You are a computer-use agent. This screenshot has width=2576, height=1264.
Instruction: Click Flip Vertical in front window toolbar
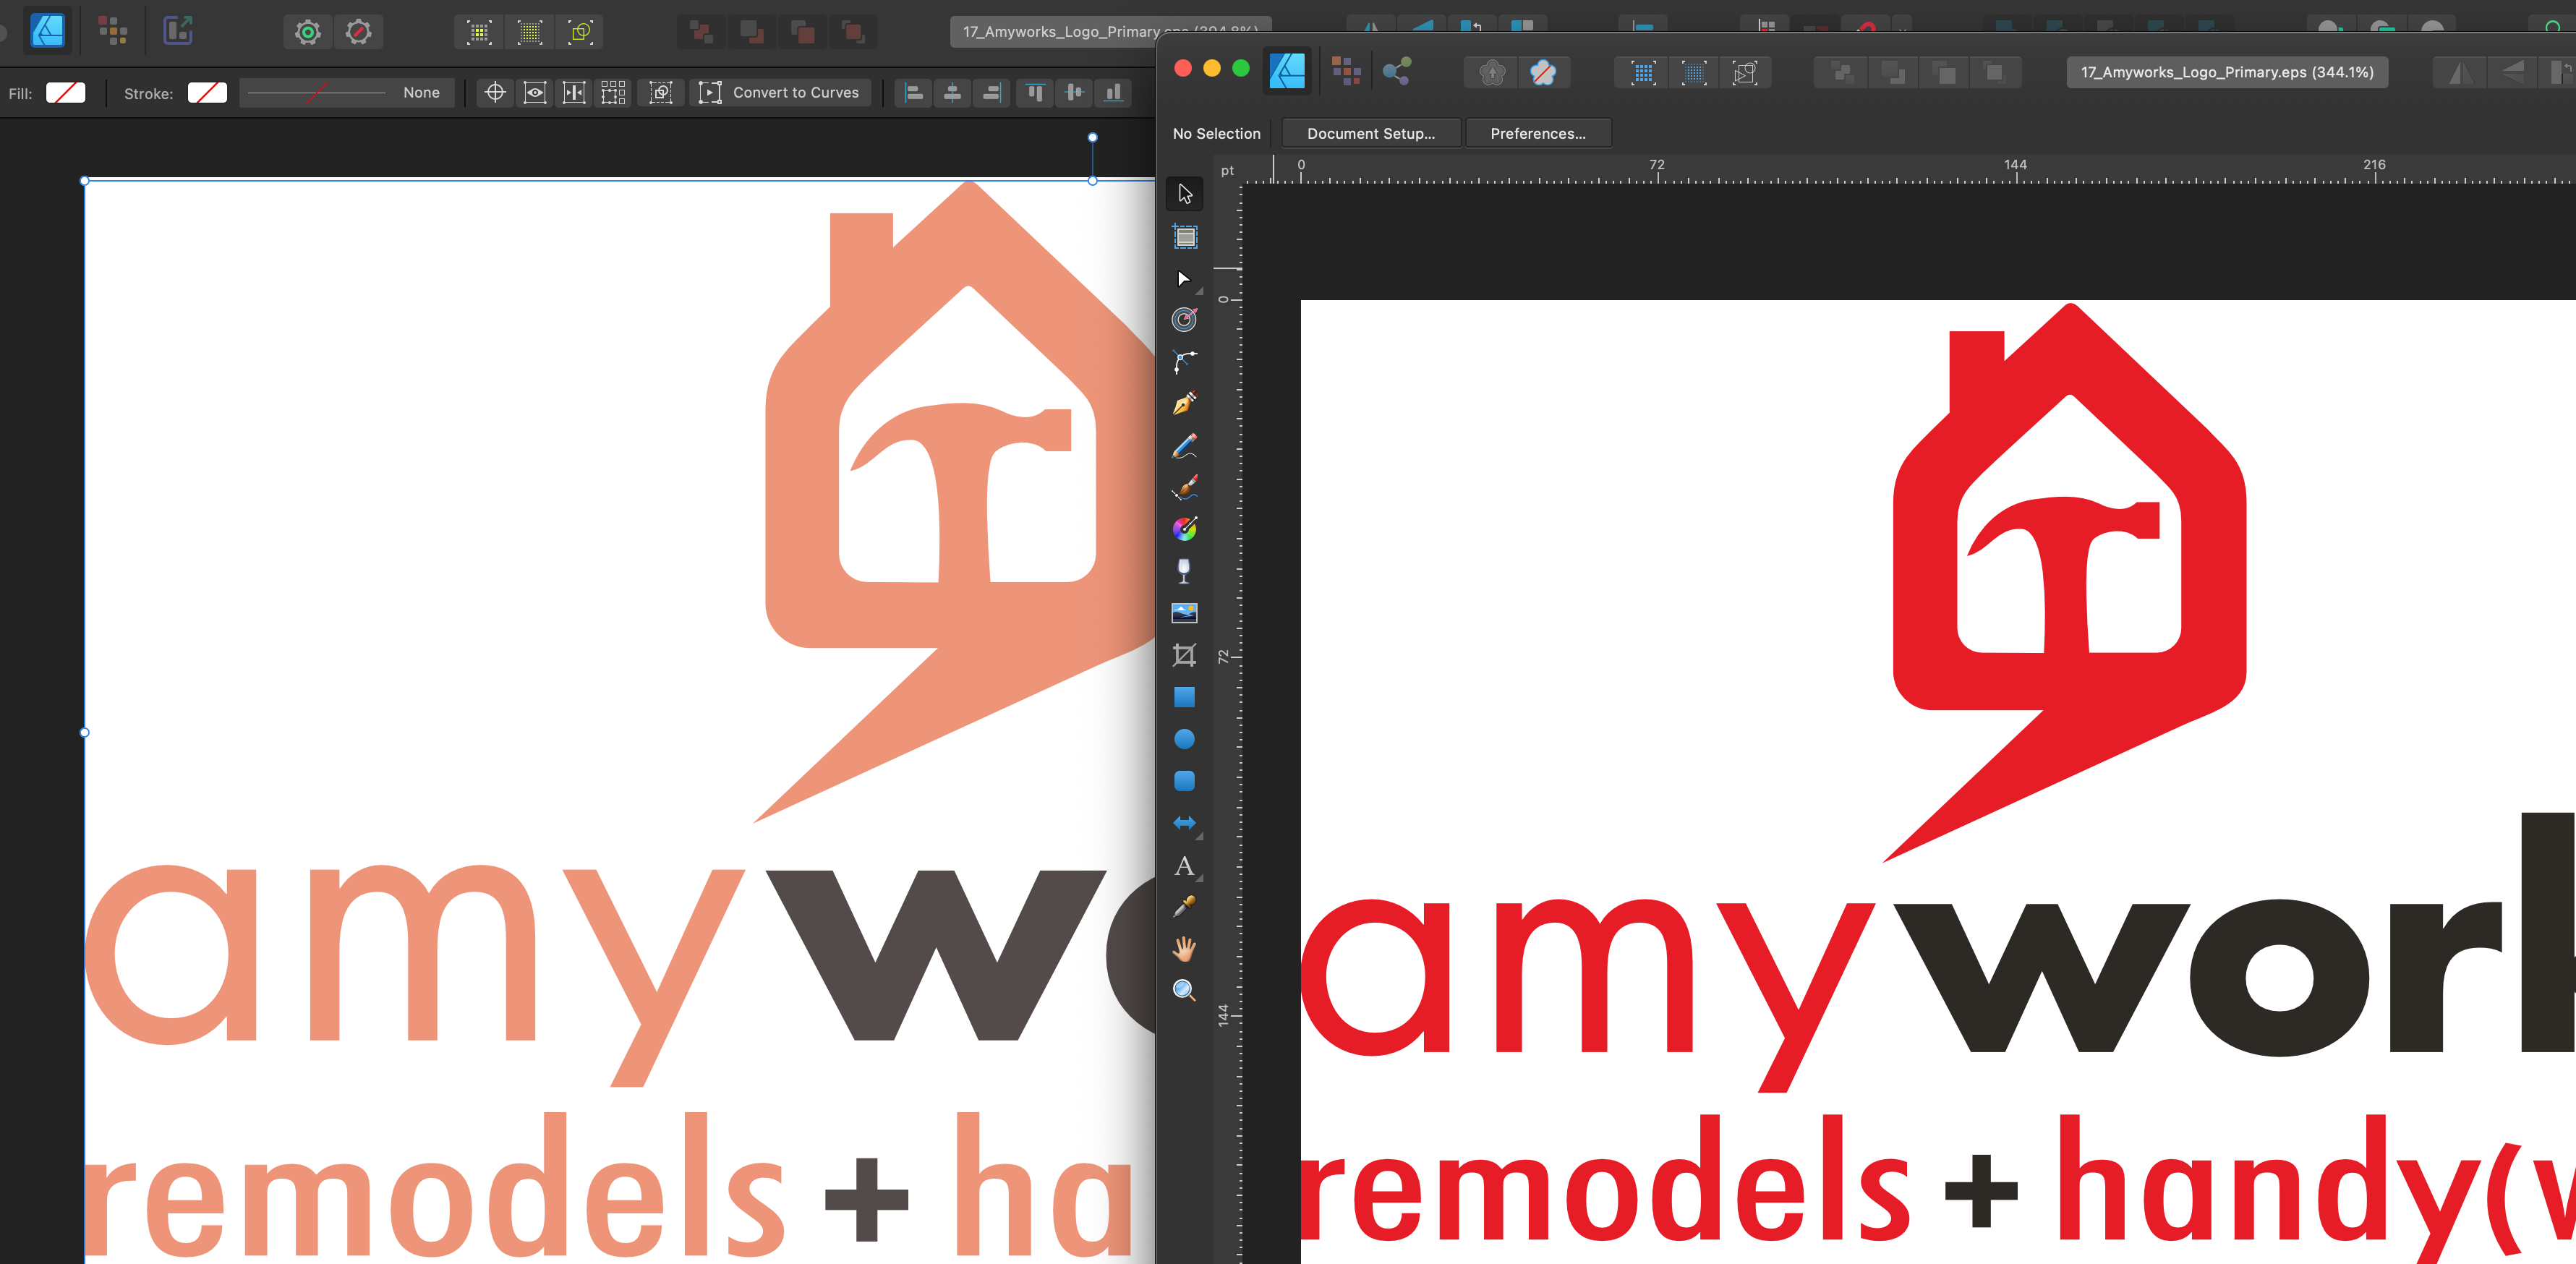tap(2512, 72)
